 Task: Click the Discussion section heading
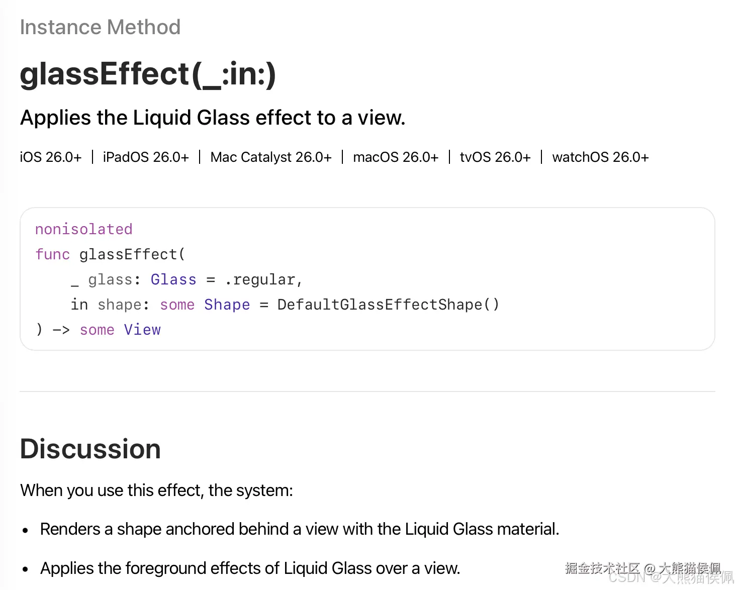90,449
